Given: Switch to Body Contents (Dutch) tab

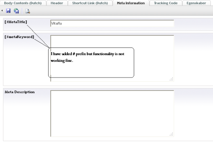Looking at the screenshot, I should tap(23, 3).
